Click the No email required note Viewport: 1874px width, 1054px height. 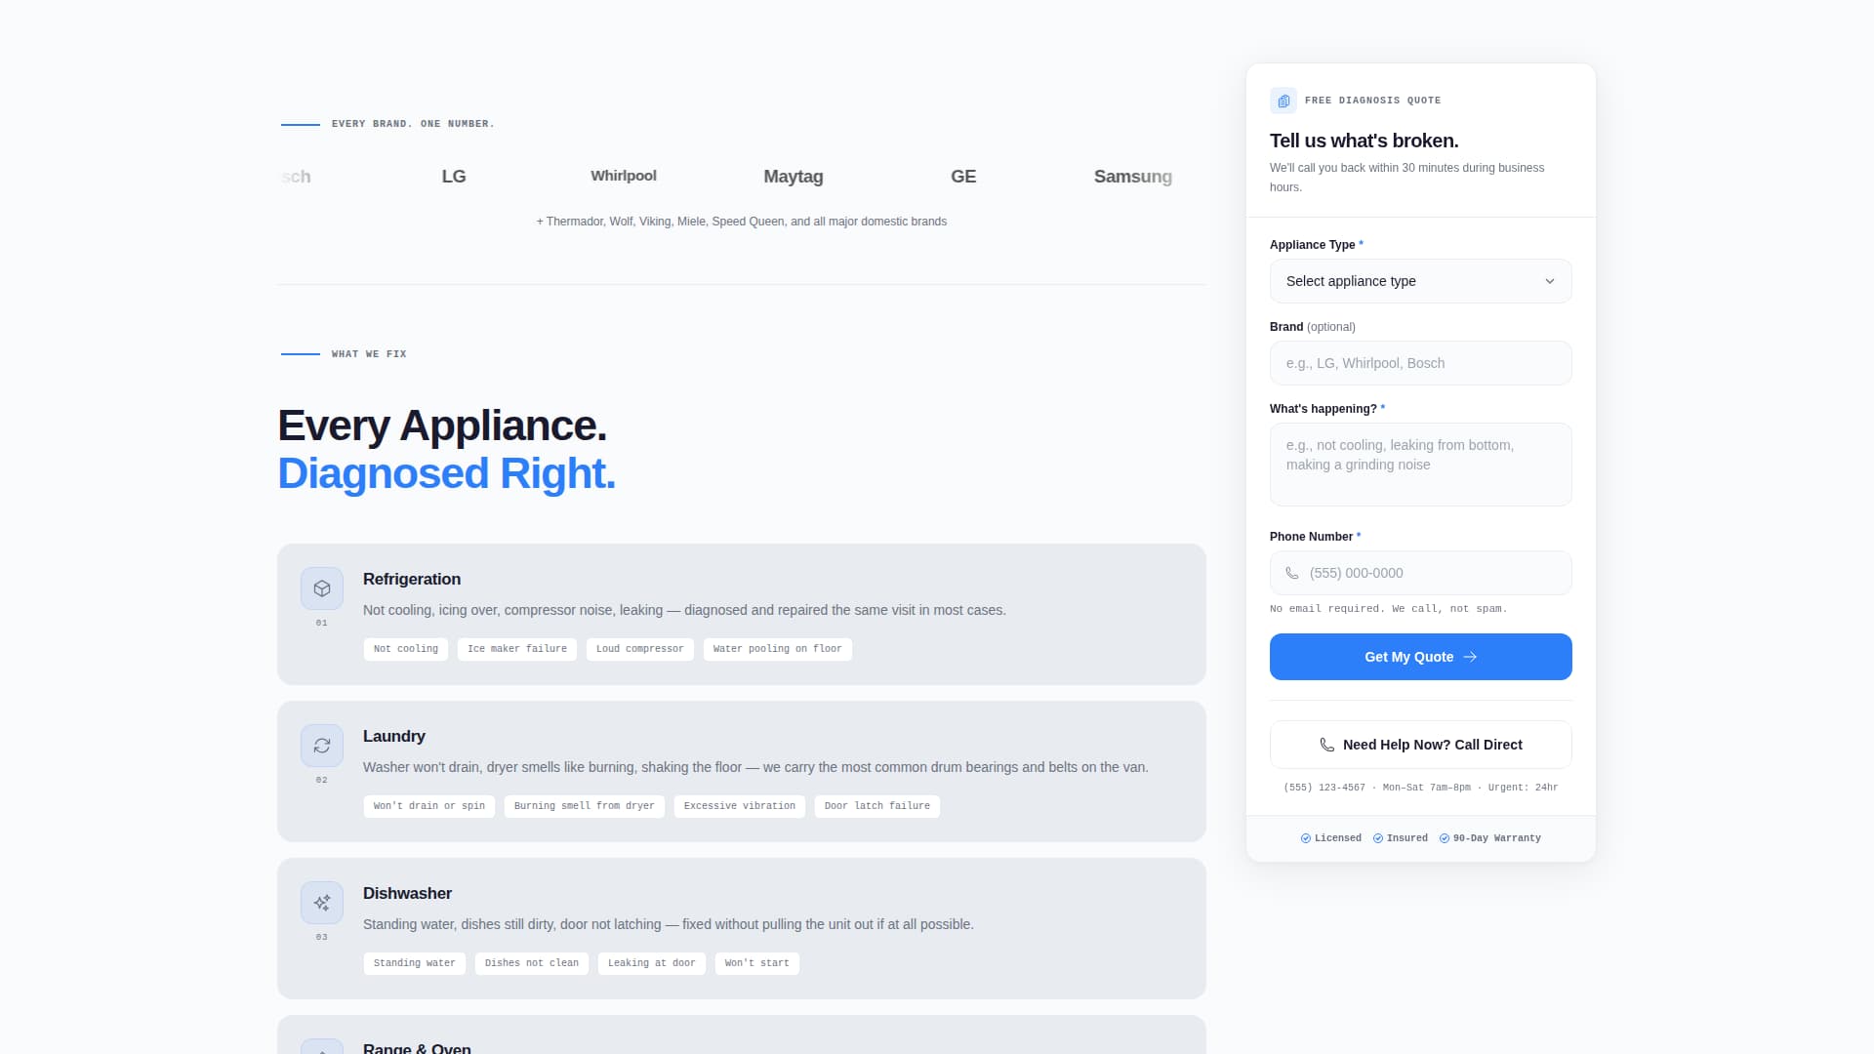click(1389, 609)
